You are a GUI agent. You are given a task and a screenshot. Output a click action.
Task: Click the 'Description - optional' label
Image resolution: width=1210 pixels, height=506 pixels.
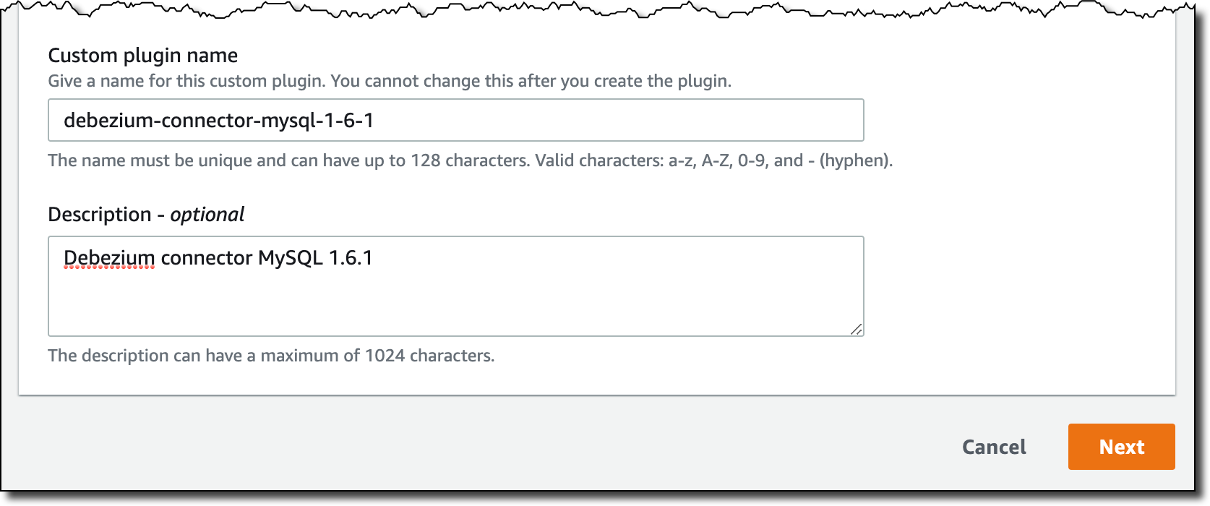coord(146,215)
